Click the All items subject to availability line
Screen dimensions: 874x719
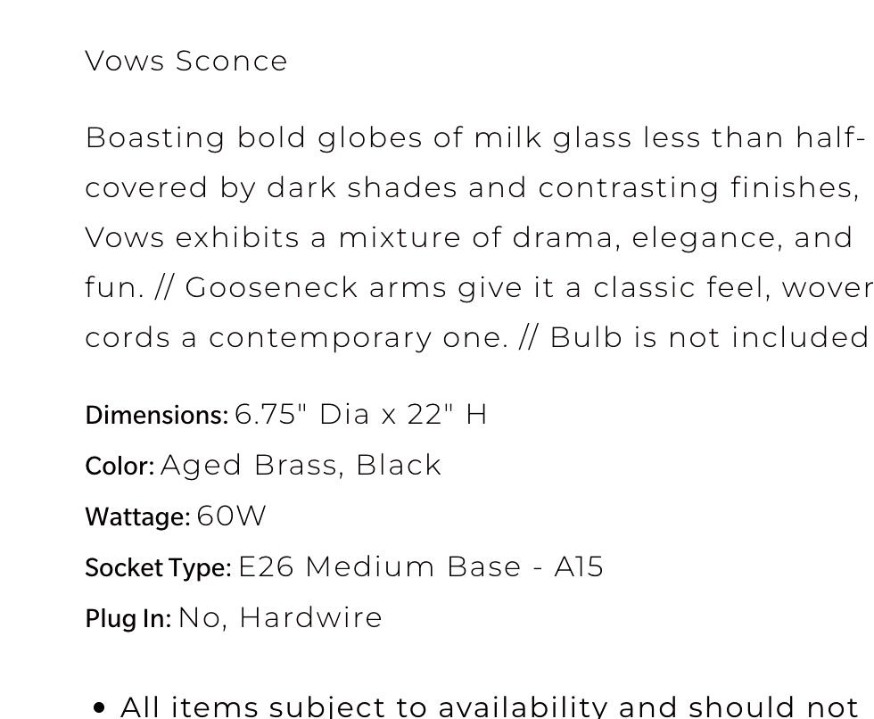click(x=489, y=707)
